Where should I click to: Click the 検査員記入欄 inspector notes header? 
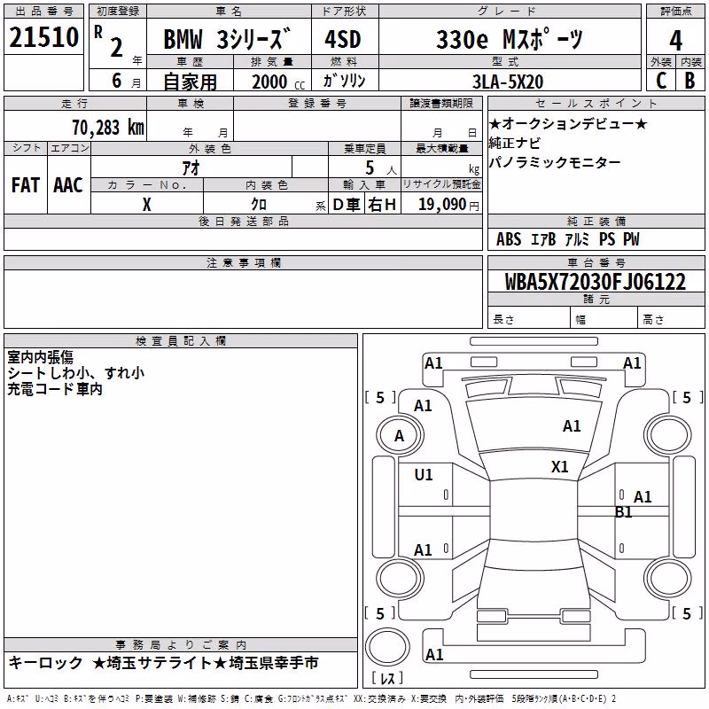point(181,341)
